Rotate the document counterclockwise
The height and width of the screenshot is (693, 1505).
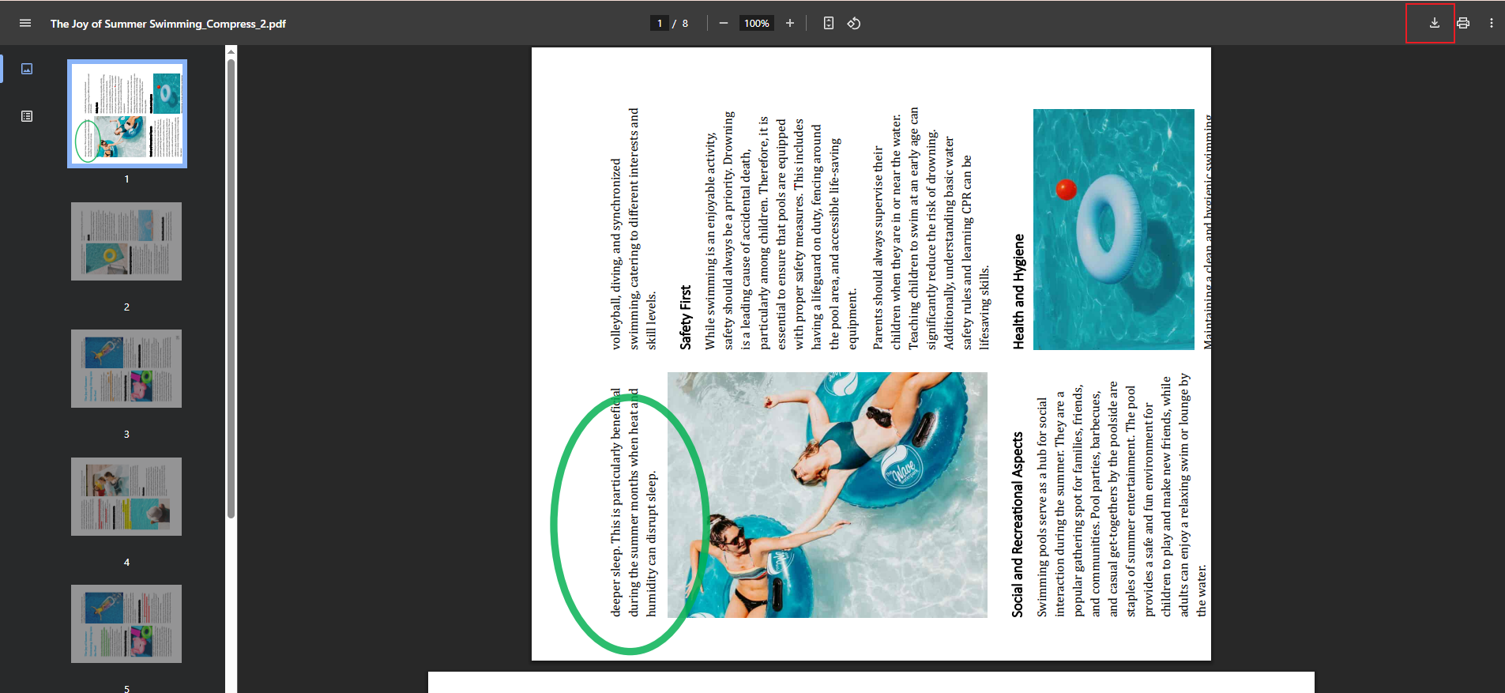[854, 24]
